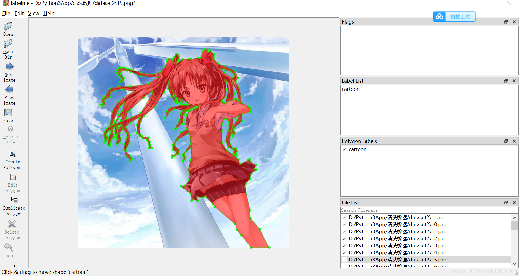Click the Delete File icon
The height and width of the screenshot is (276, 519).
11,129
